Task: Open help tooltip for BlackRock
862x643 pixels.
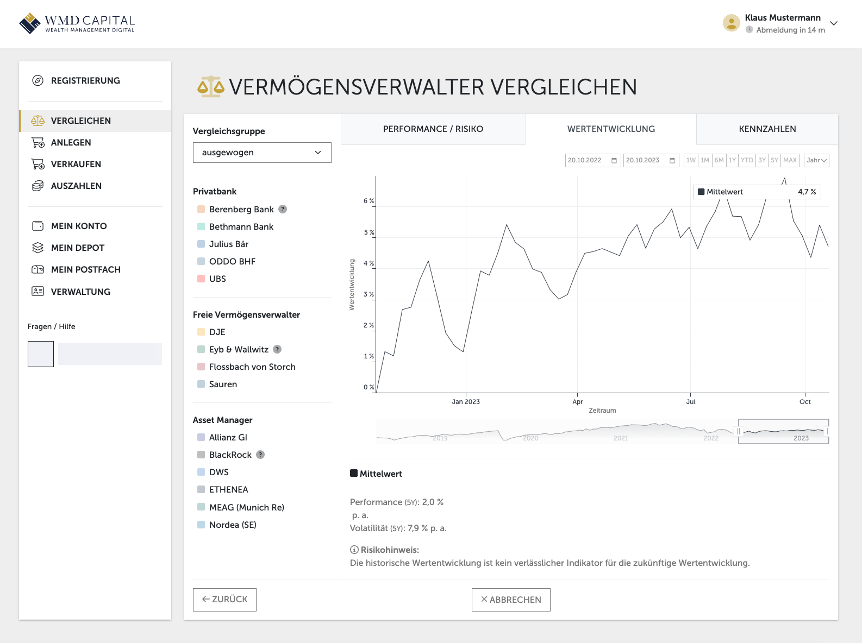Action: point(260,455)
